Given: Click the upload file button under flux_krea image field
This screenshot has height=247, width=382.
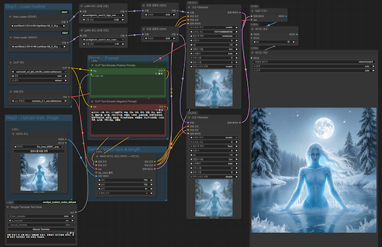Looking at the screenshot, I should 39,151.
